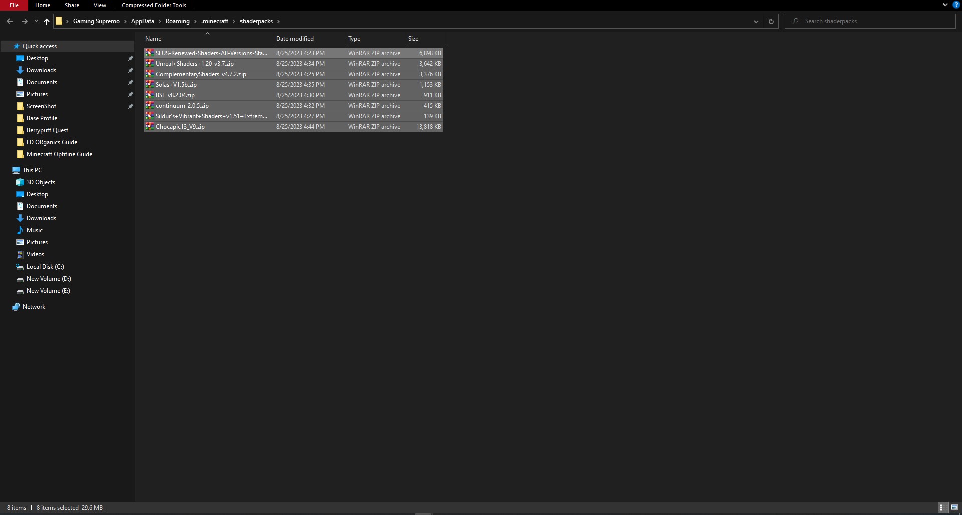Viewport: 962px width, 515px height.
Task: Sort files by the Size column
Action: 413,38
